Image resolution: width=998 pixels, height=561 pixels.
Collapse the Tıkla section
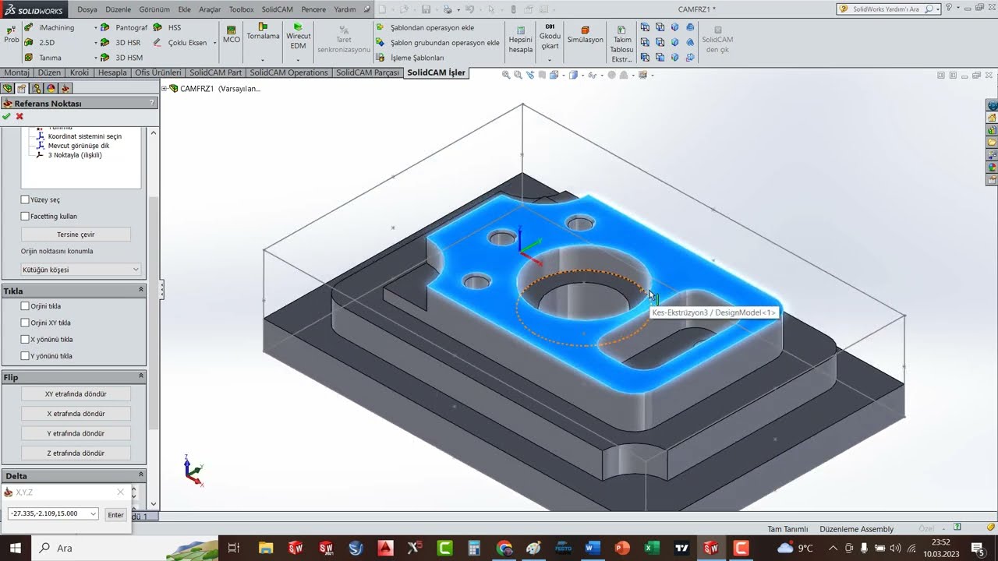pos(141,290)
